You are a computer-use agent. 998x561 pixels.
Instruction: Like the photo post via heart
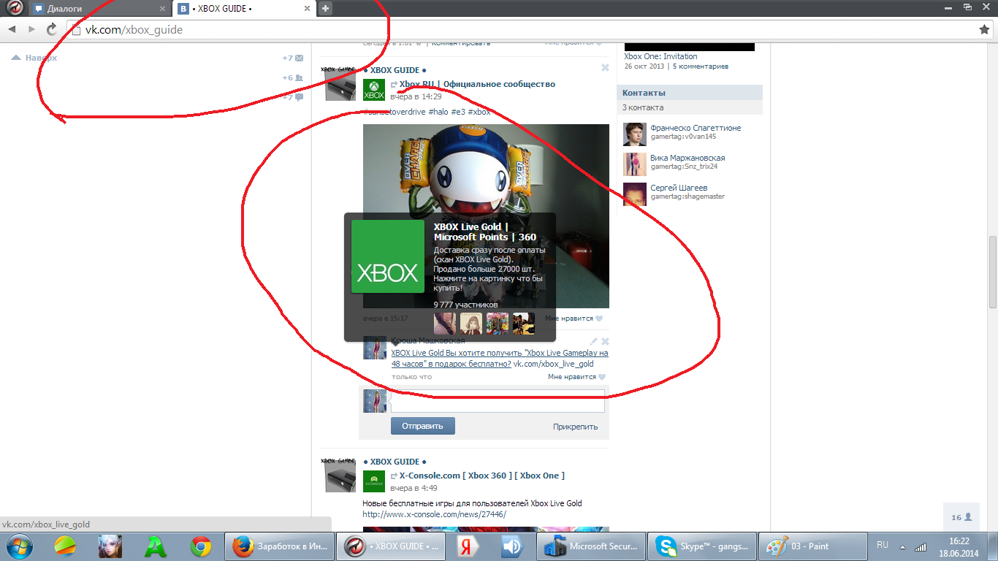point(599,318)
